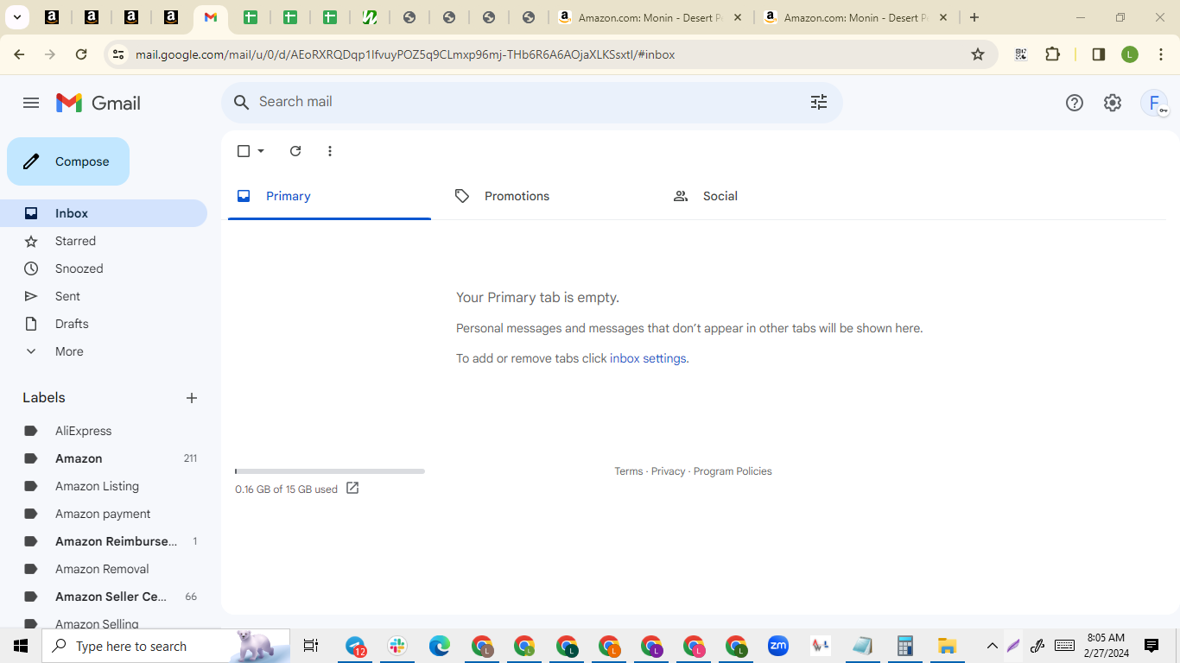This screenshot has width=1180, height=663.
Task: Click the Compose button
Action: [x=68, y=161]
